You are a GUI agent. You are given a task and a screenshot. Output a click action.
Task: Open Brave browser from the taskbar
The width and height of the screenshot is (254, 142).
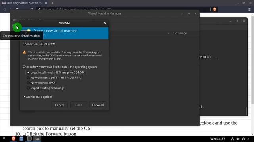click(13, 139)
